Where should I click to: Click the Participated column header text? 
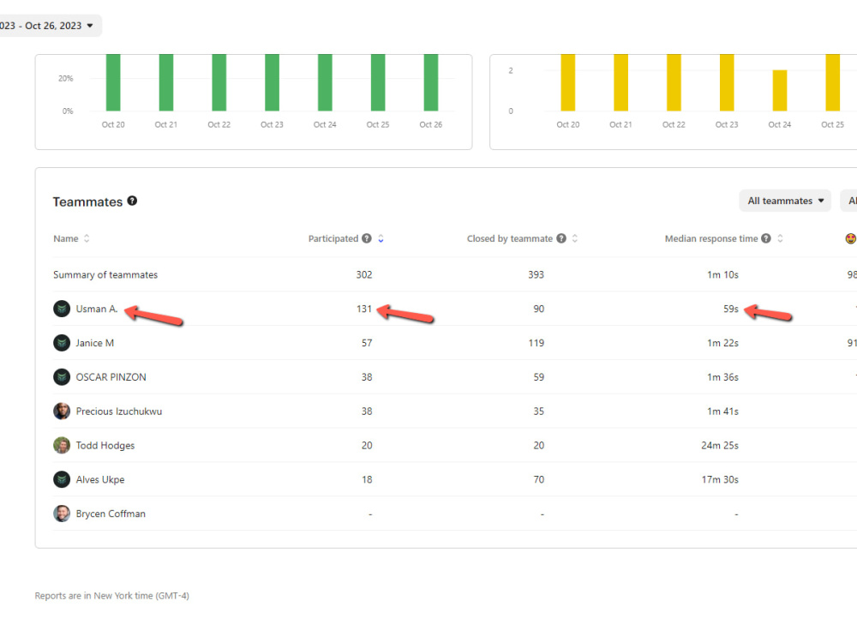click(x=333, y=238)
